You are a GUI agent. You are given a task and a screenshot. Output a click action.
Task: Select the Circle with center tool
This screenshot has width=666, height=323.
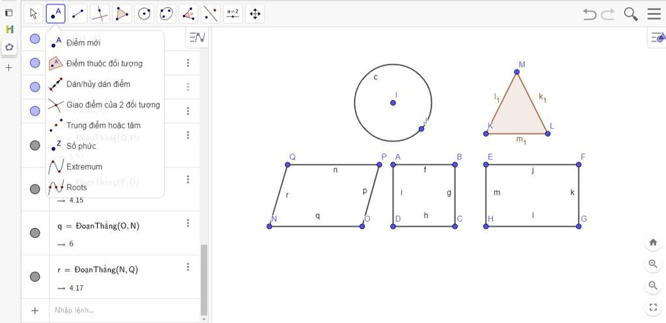pos(144,14)
